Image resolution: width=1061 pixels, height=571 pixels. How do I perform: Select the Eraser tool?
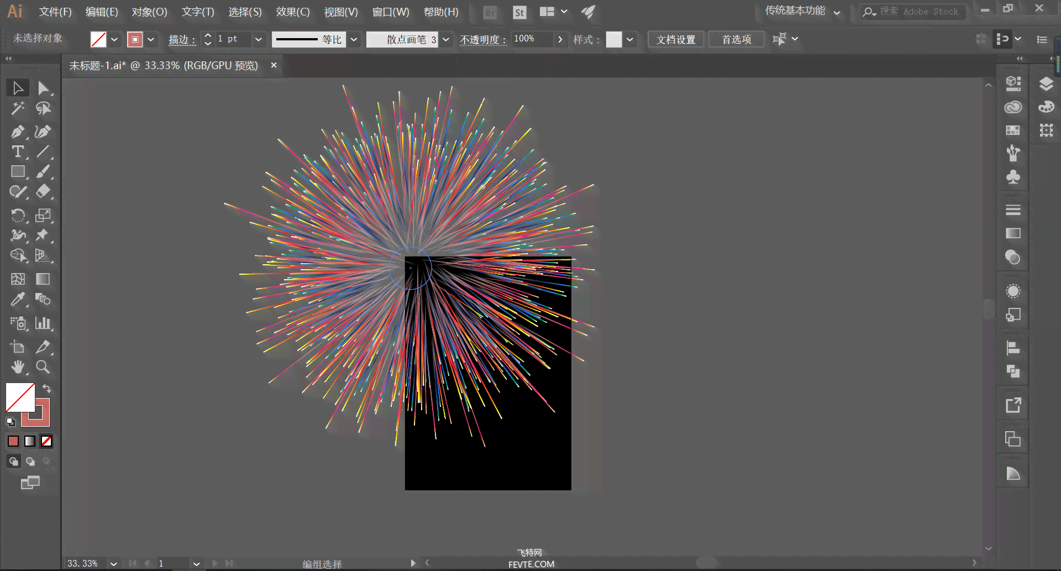point(43,192)
